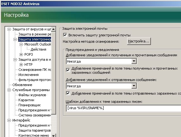This screenshot has width=181, height=137.
Task: Collapse the Служебные программы tree node
Action: point(9,90)
